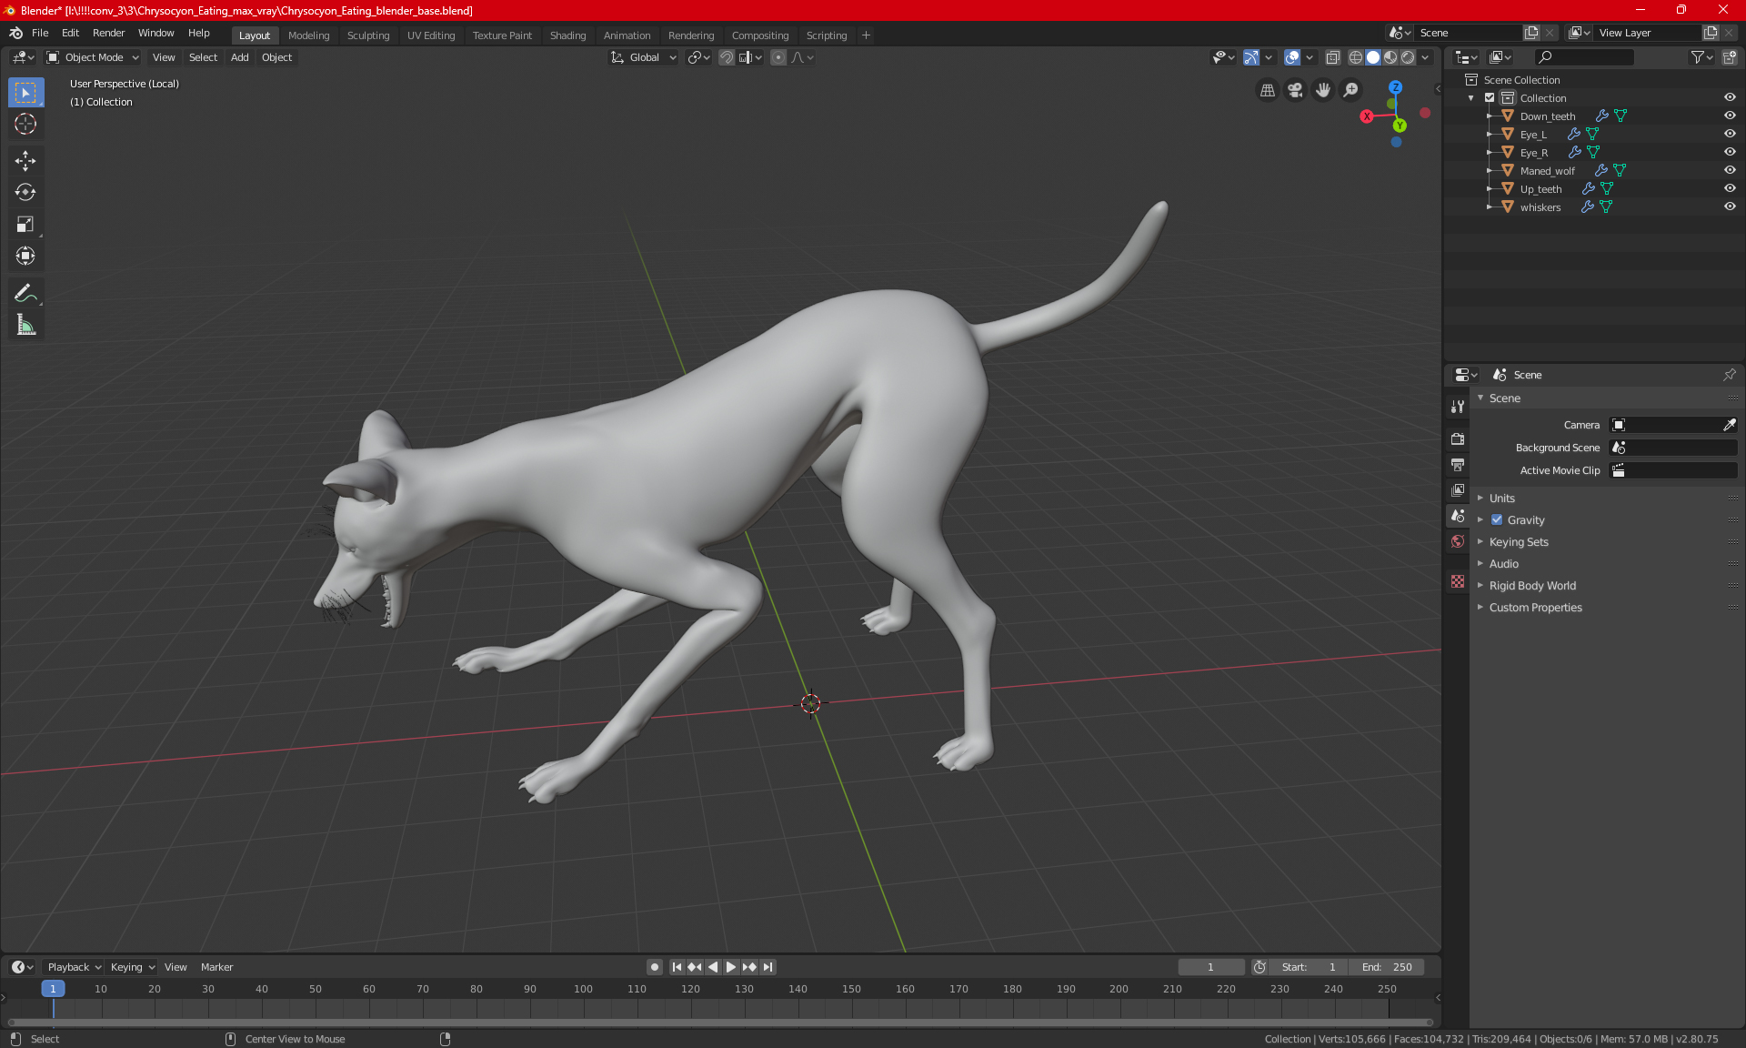1746x1048 pixels.
Task: Open the World properties tab
Action: pyautogui.click(x=1458, y=541)
